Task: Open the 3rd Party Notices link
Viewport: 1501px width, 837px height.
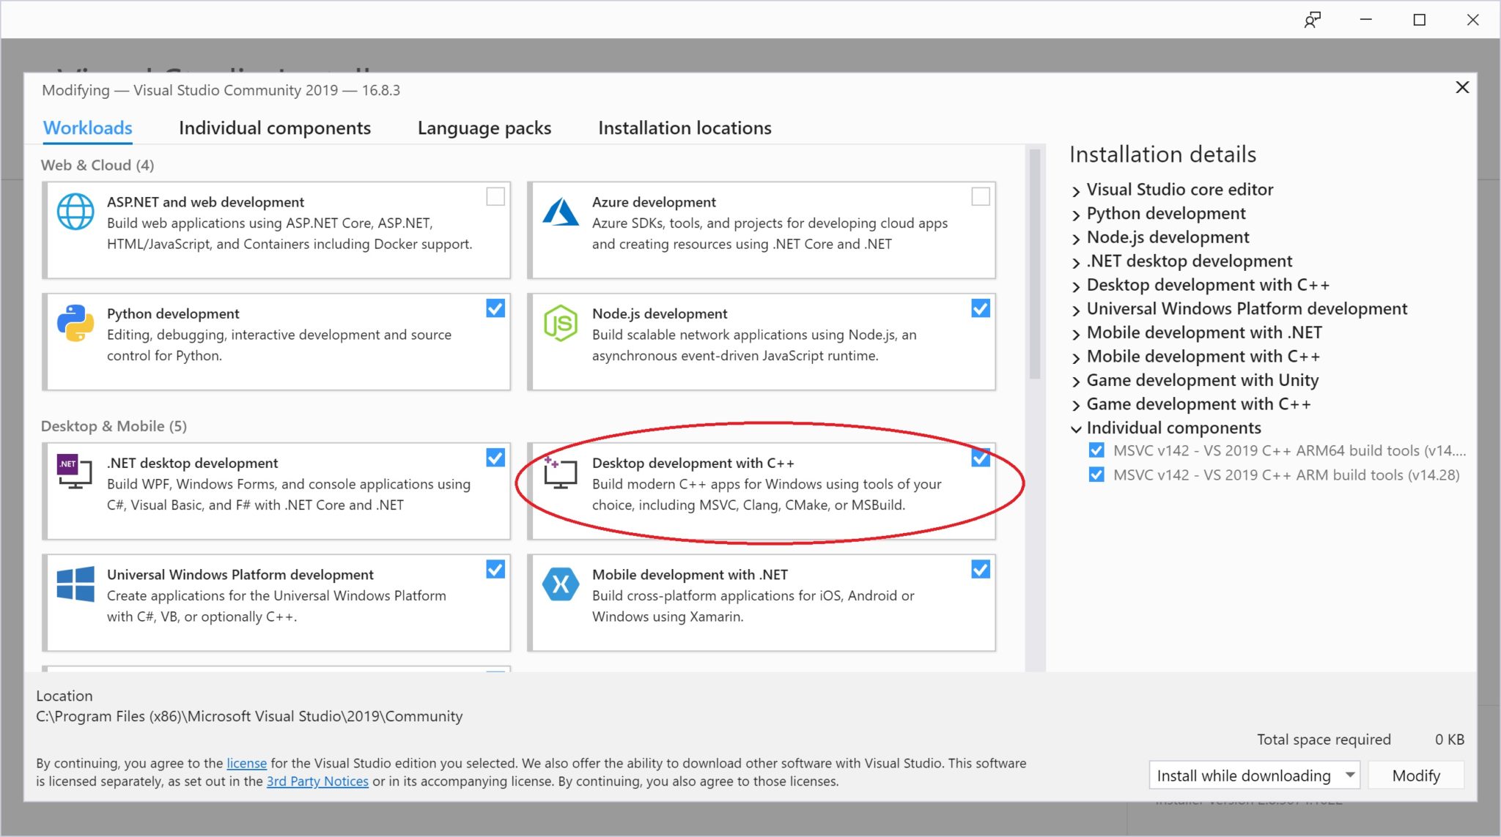Action: (317, 781)
